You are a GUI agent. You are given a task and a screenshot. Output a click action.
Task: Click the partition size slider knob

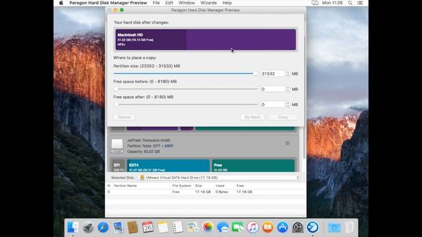click(x=255, y=73)
